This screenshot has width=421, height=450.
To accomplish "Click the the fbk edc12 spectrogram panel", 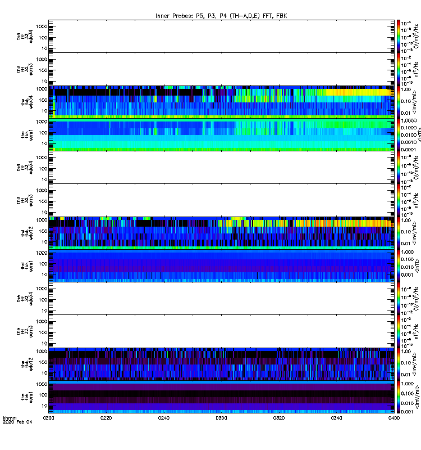I will [221, 364].
